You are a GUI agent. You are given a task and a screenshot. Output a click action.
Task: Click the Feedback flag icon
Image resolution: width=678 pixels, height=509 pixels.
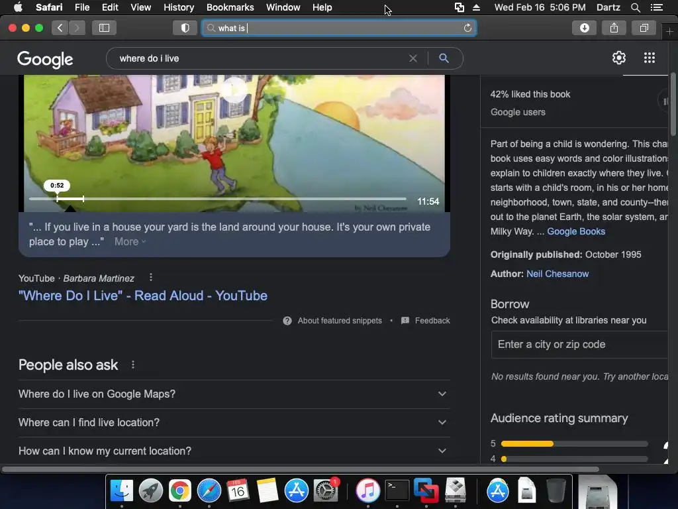[405, 321]
